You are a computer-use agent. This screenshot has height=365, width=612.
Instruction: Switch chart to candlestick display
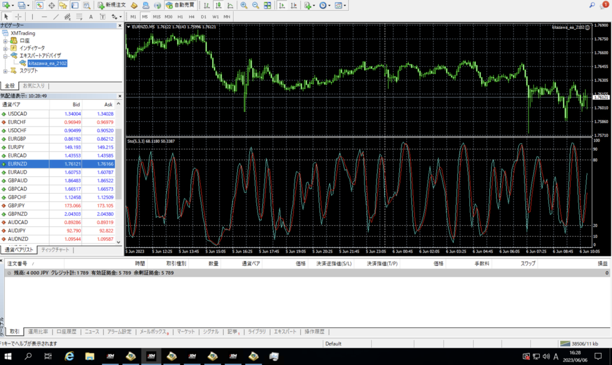[x=218, y=5]
